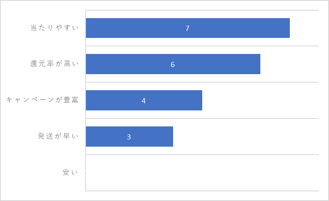The height and width of the screenshot is (201, 329).
Task: Select the bottom axis line of plot
Action: tap(202, 191)
